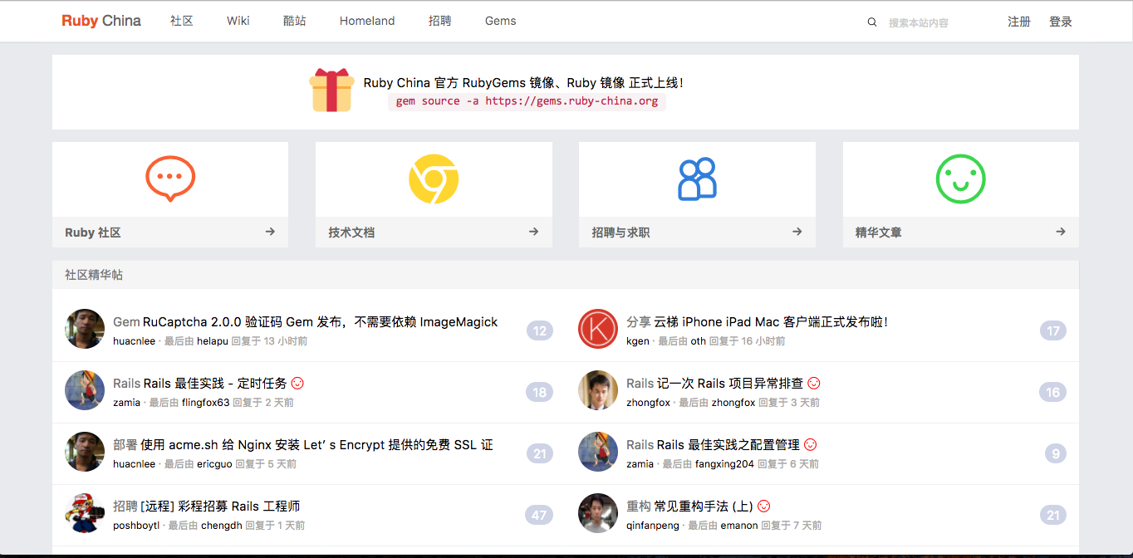Click the ericguo username link

click(214, 464)
